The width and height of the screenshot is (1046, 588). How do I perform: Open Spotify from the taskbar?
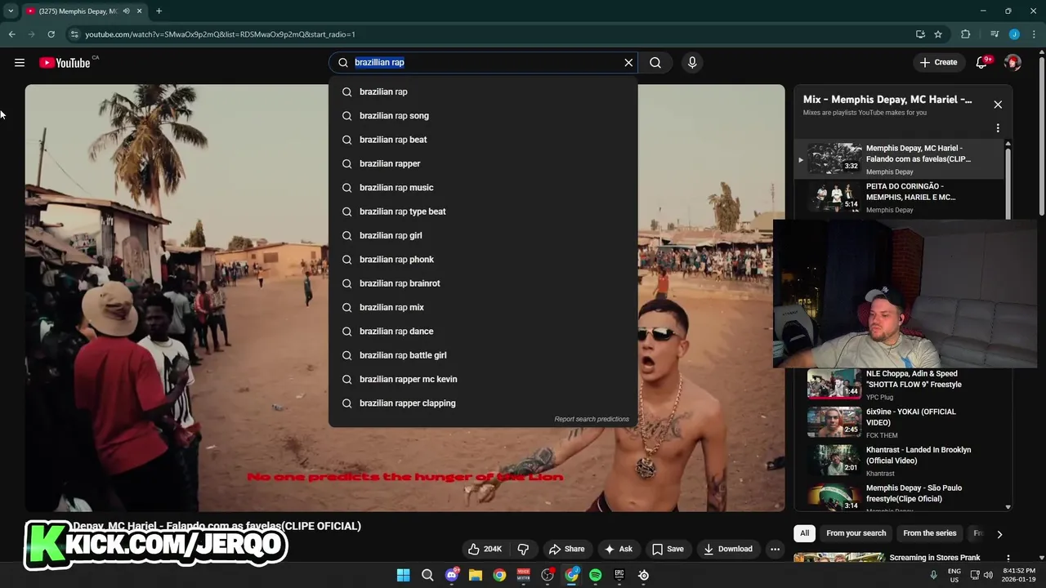596,575
